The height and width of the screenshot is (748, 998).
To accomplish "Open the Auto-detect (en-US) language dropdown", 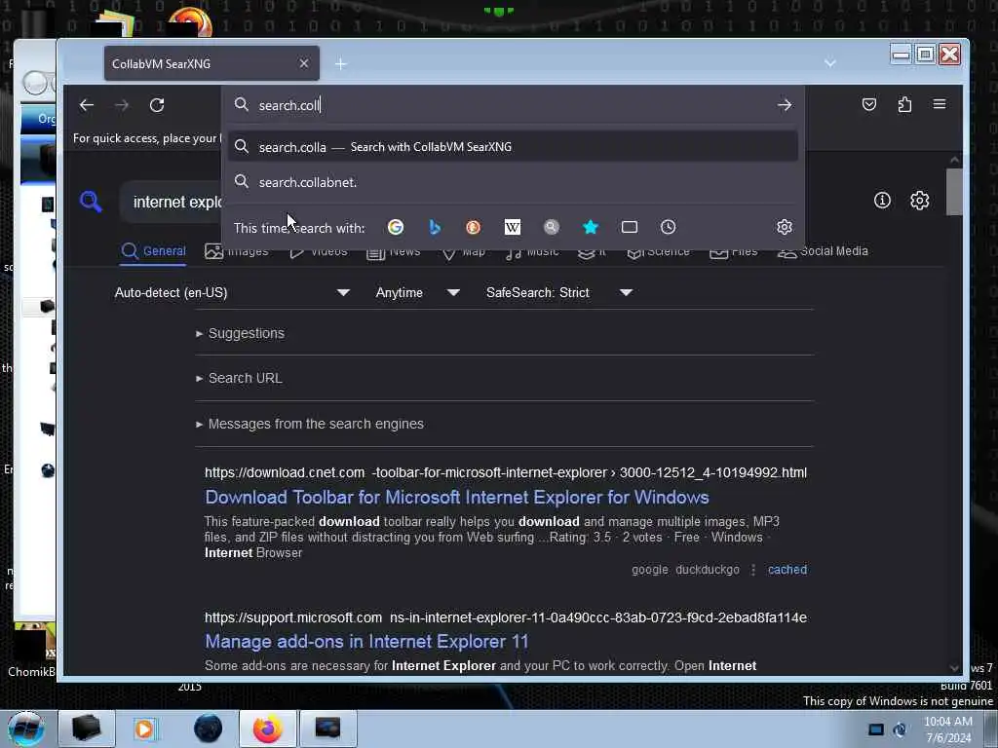I will point(232,292).
